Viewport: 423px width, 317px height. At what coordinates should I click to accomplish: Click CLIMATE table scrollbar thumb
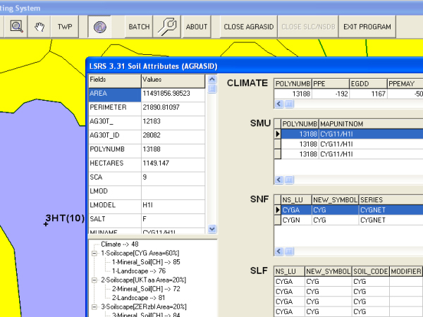click(289, 104)
